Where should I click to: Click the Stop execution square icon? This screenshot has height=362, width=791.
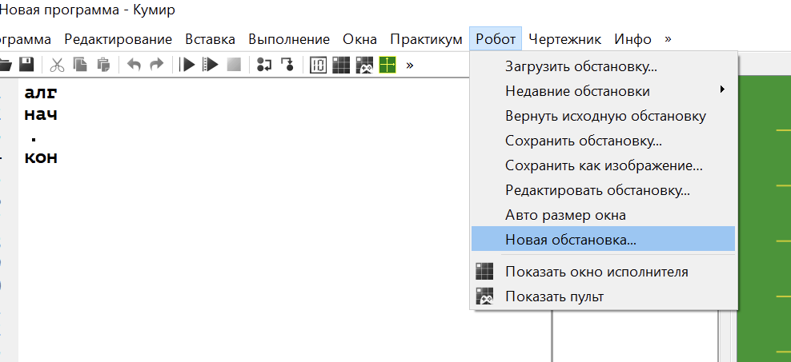(x=234, y=65)
